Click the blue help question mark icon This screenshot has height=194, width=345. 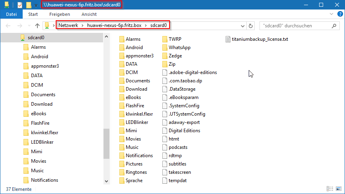[340, 14]
